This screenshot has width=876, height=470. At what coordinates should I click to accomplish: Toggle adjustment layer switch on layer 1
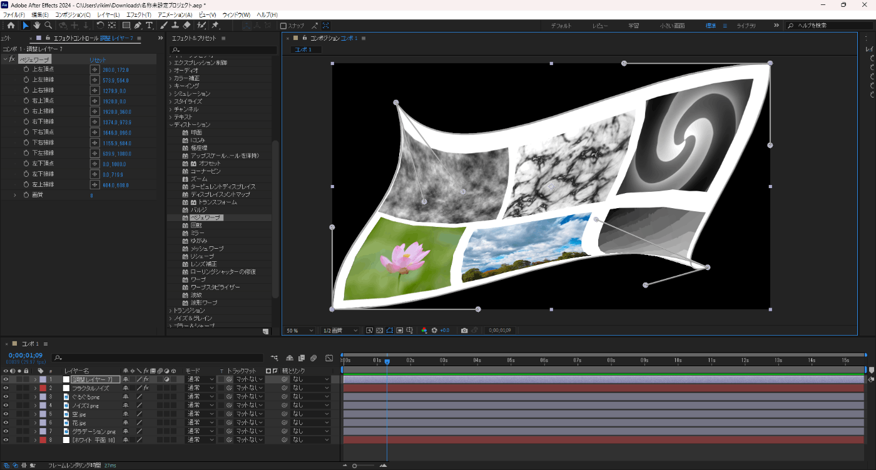[x=167, y=379]
